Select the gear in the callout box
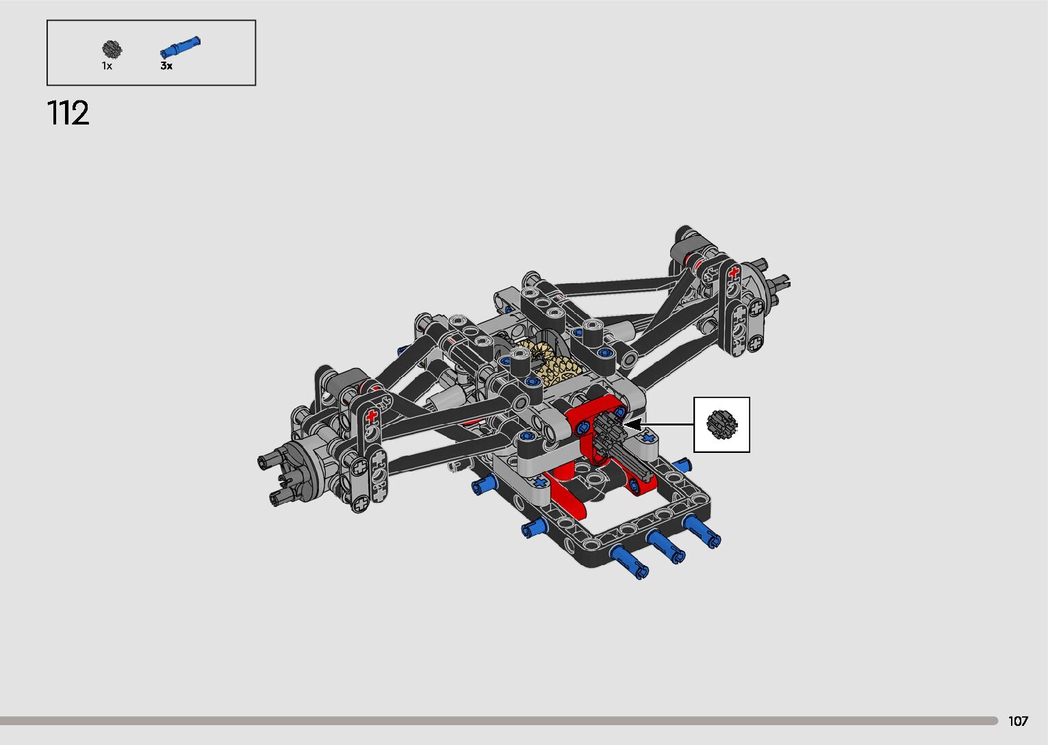This screenshot has width=1048, height=745. point(721,425)
